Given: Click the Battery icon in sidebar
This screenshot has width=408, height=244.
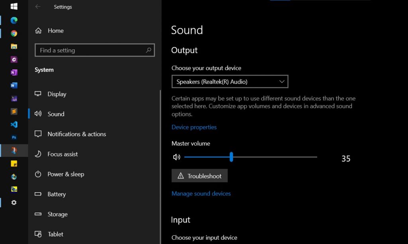Looking at the screenshot, I should (38, 194).
